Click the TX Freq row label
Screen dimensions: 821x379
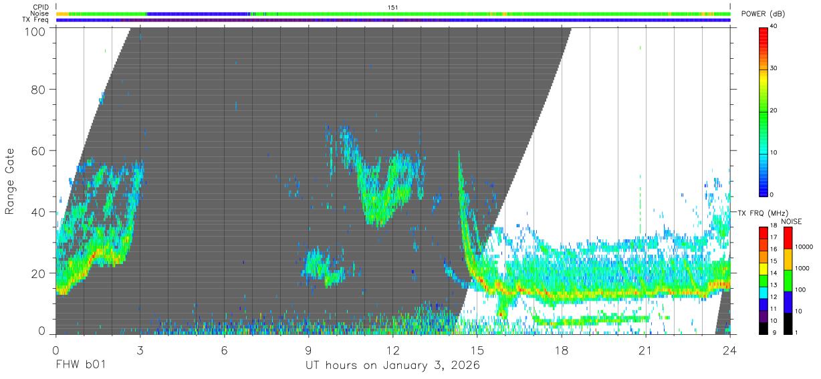[x=37, y=20]
